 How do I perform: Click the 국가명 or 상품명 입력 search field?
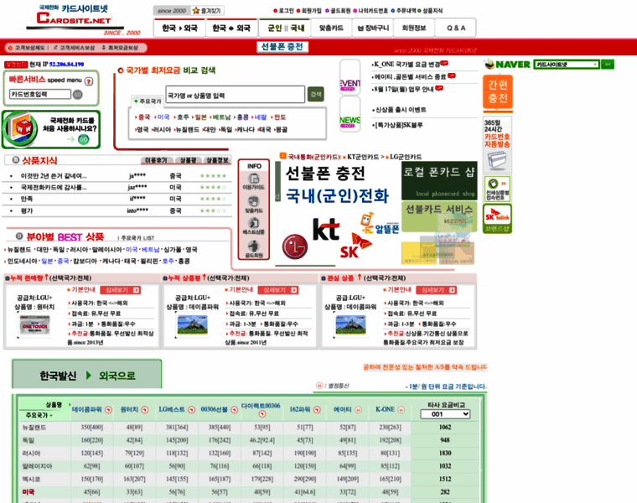point(236,95)
